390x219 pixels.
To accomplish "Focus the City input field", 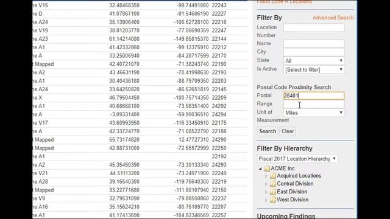I will [314, 52].
